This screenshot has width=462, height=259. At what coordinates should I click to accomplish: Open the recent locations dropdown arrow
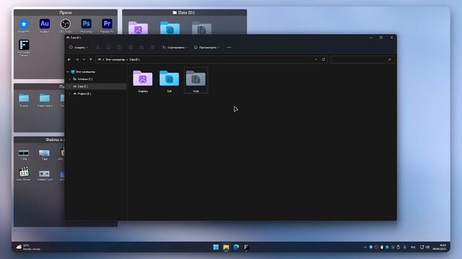click(x=84, y=60)
